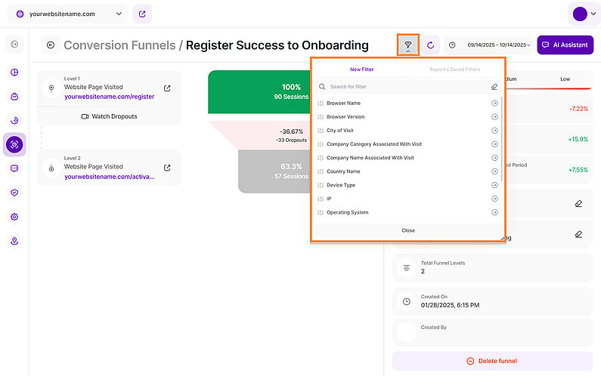Open the date range dropdown

tap(498, 45)
